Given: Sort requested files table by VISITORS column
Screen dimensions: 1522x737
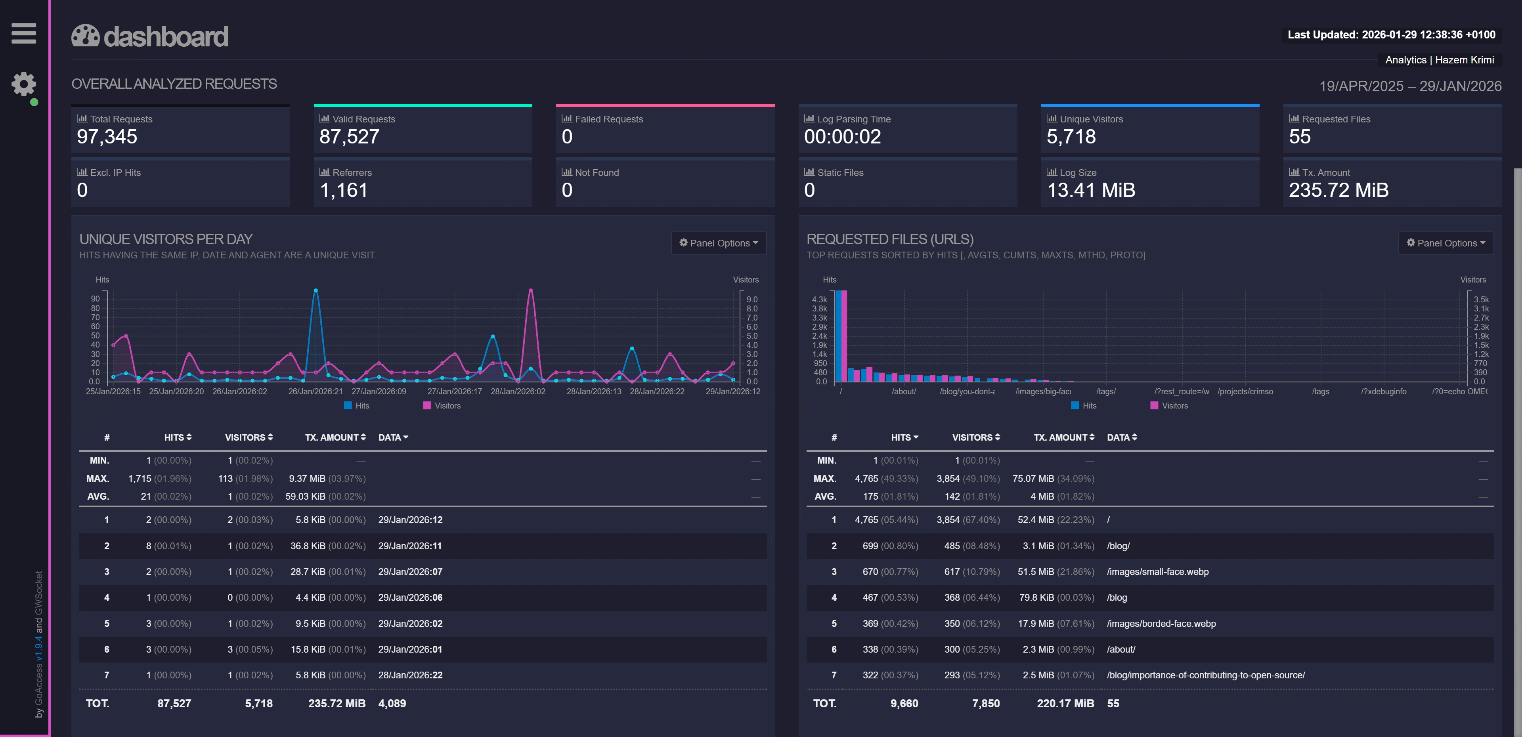Looking at the screenshot, I should (976, 437).
